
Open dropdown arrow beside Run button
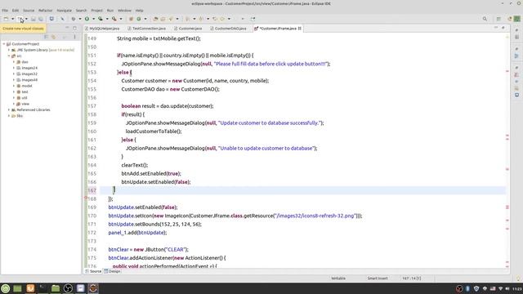pyautogui.click(x=93, y=19)
